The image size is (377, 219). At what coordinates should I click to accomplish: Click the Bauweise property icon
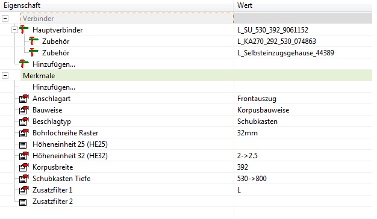click(24, 110)
